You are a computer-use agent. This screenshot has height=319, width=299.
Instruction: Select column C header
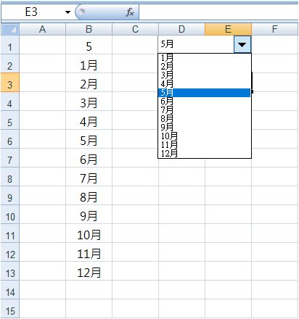pyautogui.click(x=135, y=30)
